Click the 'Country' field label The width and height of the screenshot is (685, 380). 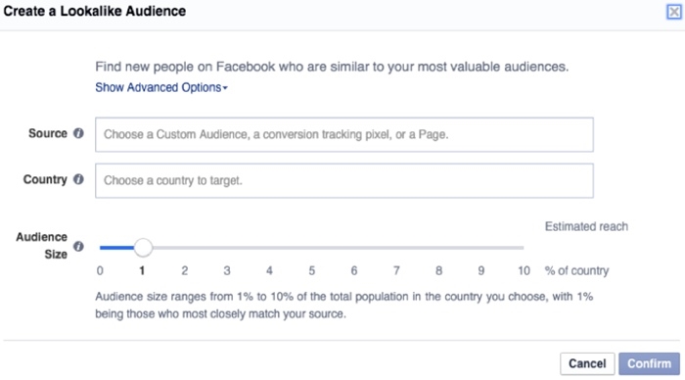pos(45,179)
